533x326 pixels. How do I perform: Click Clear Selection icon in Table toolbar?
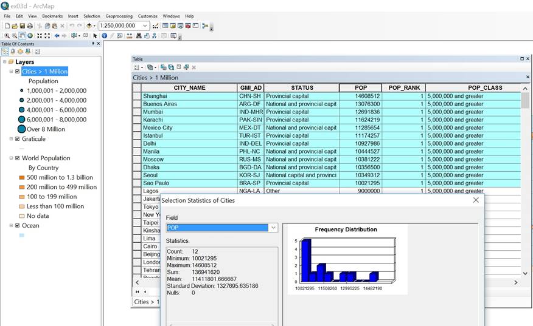click(179, 67)
